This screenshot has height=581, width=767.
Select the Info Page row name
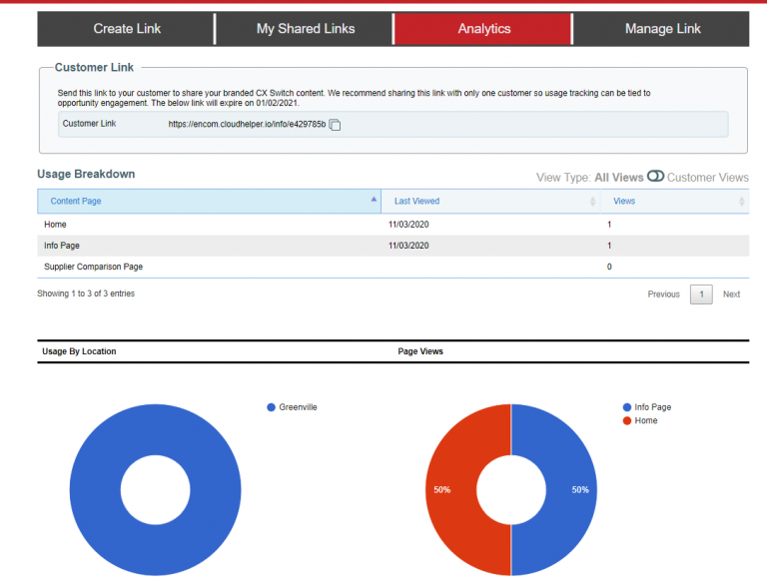pyautogui.click(x=62, y=246)
